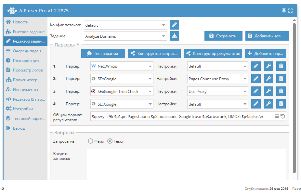Collapse the Парсеры section arrow

click(x=78, y=45)
